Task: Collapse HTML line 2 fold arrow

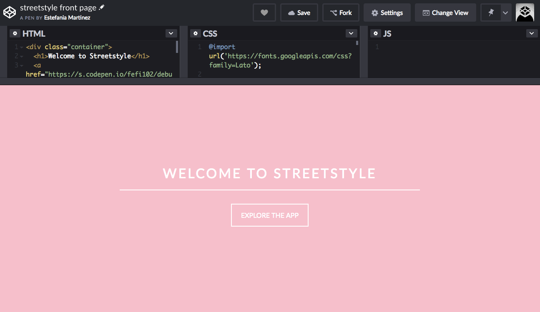Action: click(x=21, y=56)
